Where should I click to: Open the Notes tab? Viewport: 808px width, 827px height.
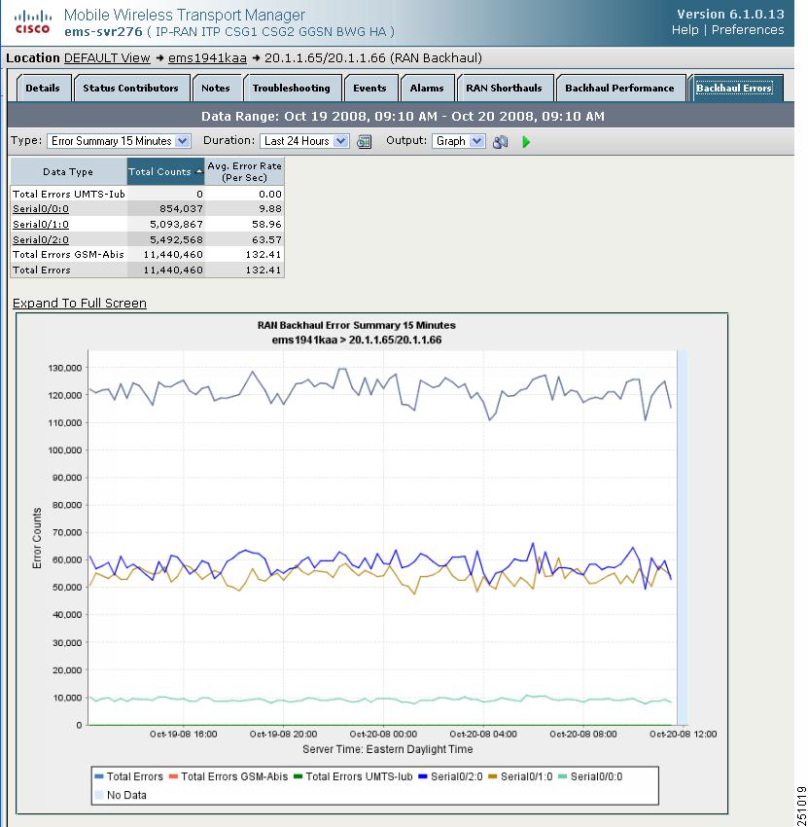tap(216, 89)
